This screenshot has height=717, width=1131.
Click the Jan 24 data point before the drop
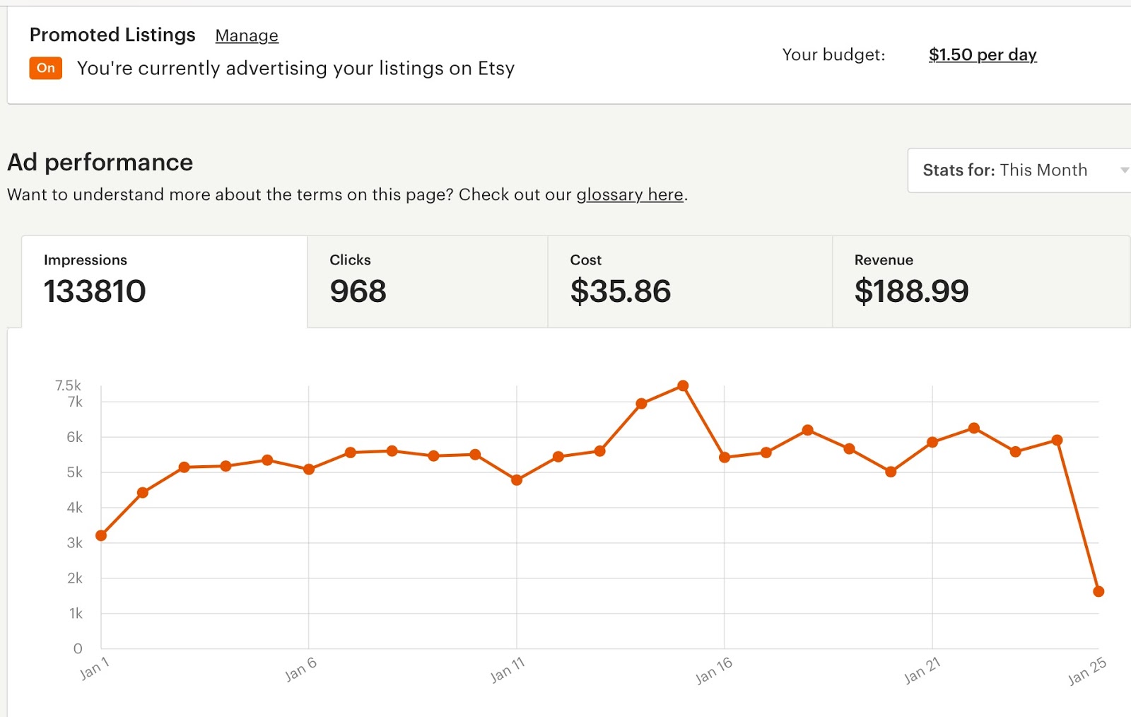(x=1057, y=441)
